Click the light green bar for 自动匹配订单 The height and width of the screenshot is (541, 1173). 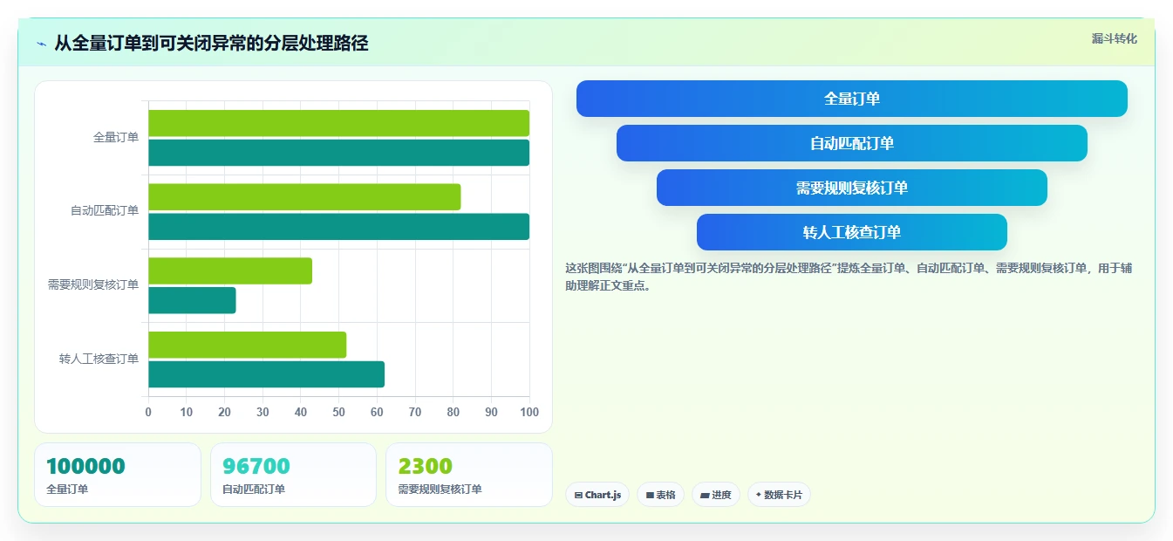pos(304,197)
